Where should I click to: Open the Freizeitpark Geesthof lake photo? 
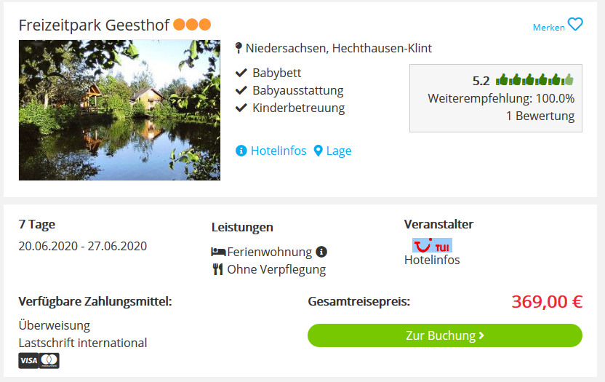(x=119, y=110)
